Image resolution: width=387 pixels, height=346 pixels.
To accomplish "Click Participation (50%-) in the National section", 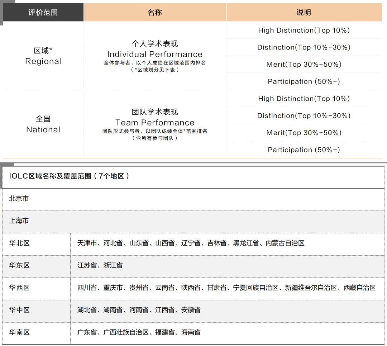I will [x=304, y=150].
